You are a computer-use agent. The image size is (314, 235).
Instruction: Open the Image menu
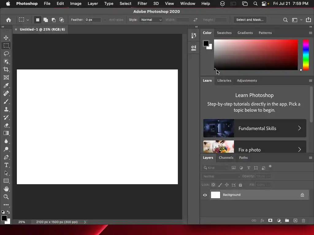76,4
